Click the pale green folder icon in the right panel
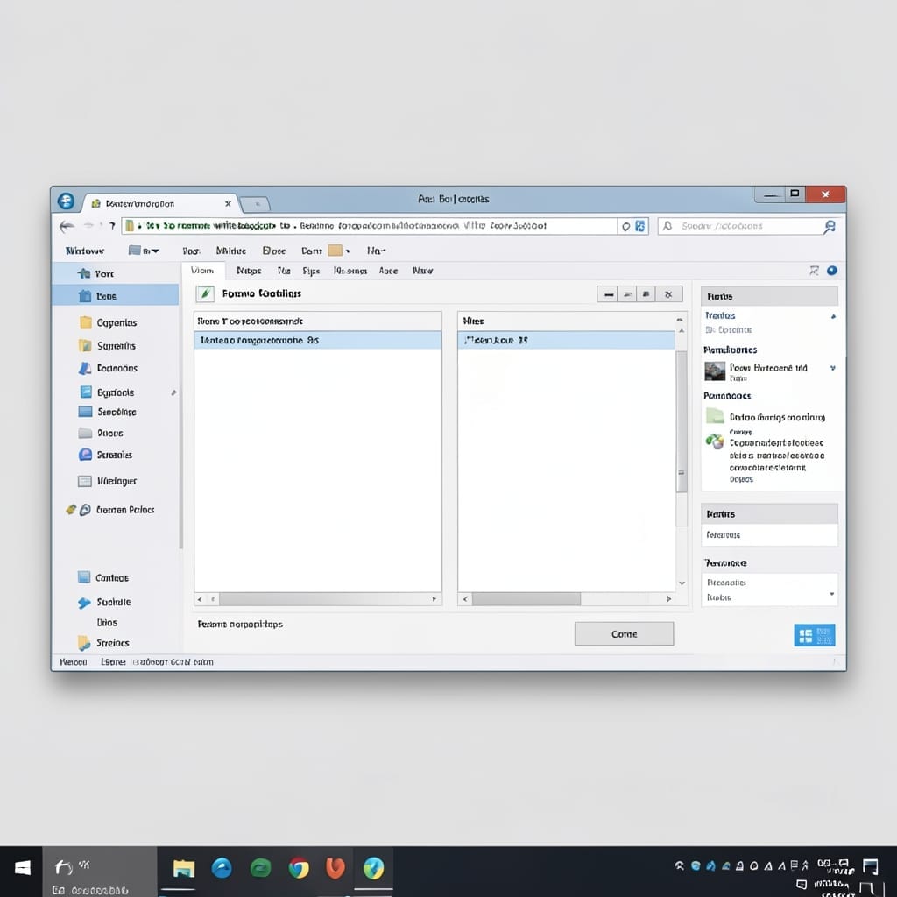Screen dimensions: 897x897 click(715, 415)
